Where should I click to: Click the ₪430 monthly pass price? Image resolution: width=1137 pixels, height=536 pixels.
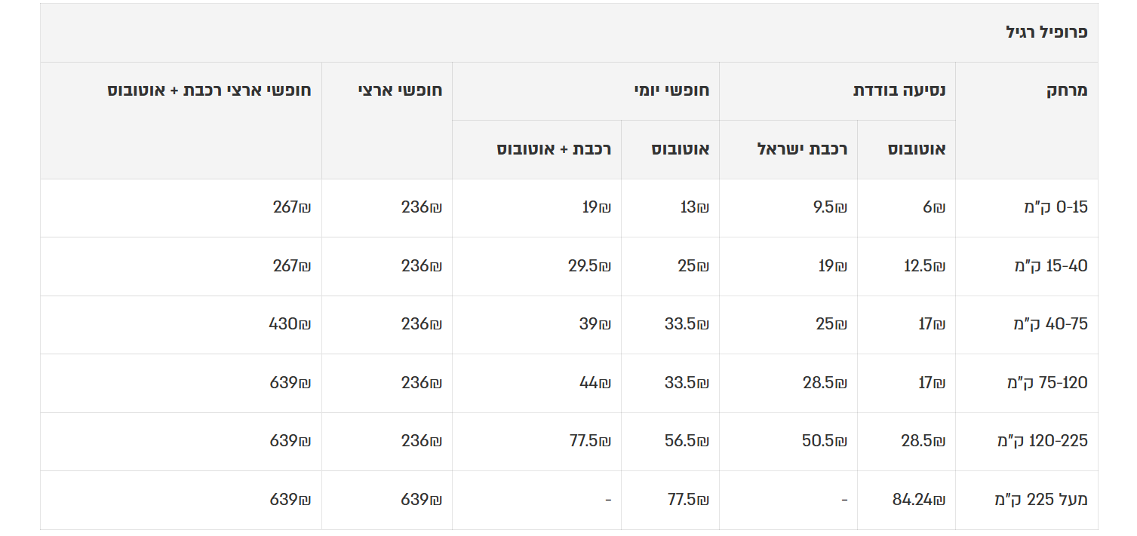(290, 324)
